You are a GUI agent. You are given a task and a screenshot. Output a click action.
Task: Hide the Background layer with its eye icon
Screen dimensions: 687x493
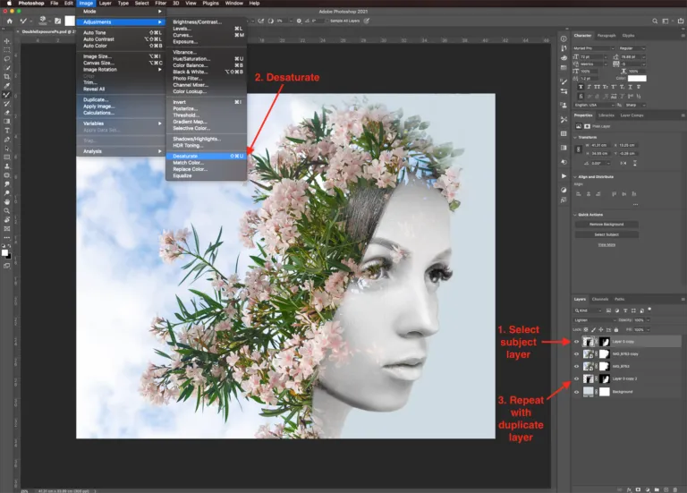click(x=577, y=392)
